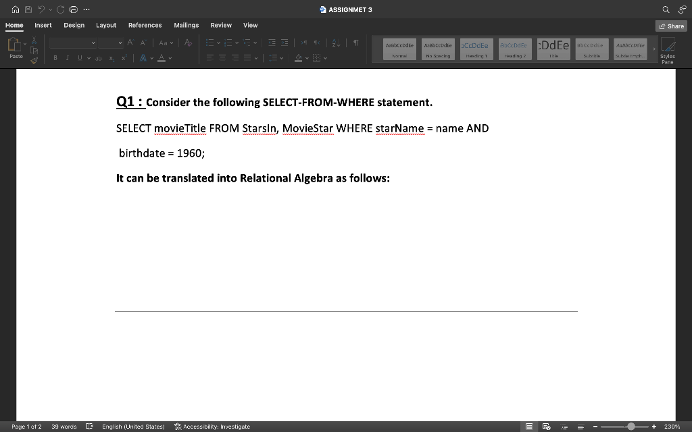Show paragraph marks
The image size is (692, 432).
point(356,43)
